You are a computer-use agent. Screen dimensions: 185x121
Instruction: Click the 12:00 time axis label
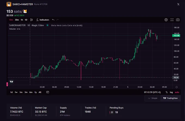(79, 87)
